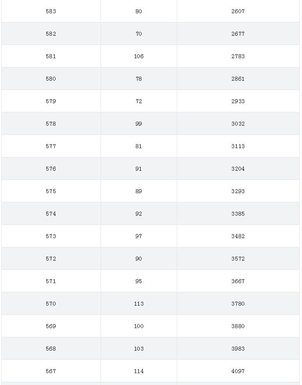Select the count 95 in row 571
The image size is (302, 385).
139,281
